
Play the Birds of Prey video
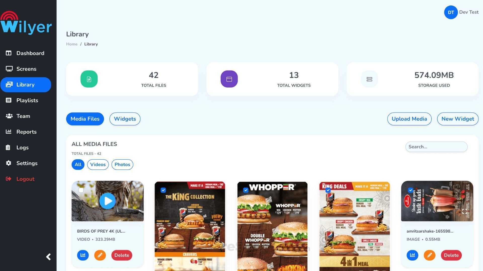click(x=107, y=201)
